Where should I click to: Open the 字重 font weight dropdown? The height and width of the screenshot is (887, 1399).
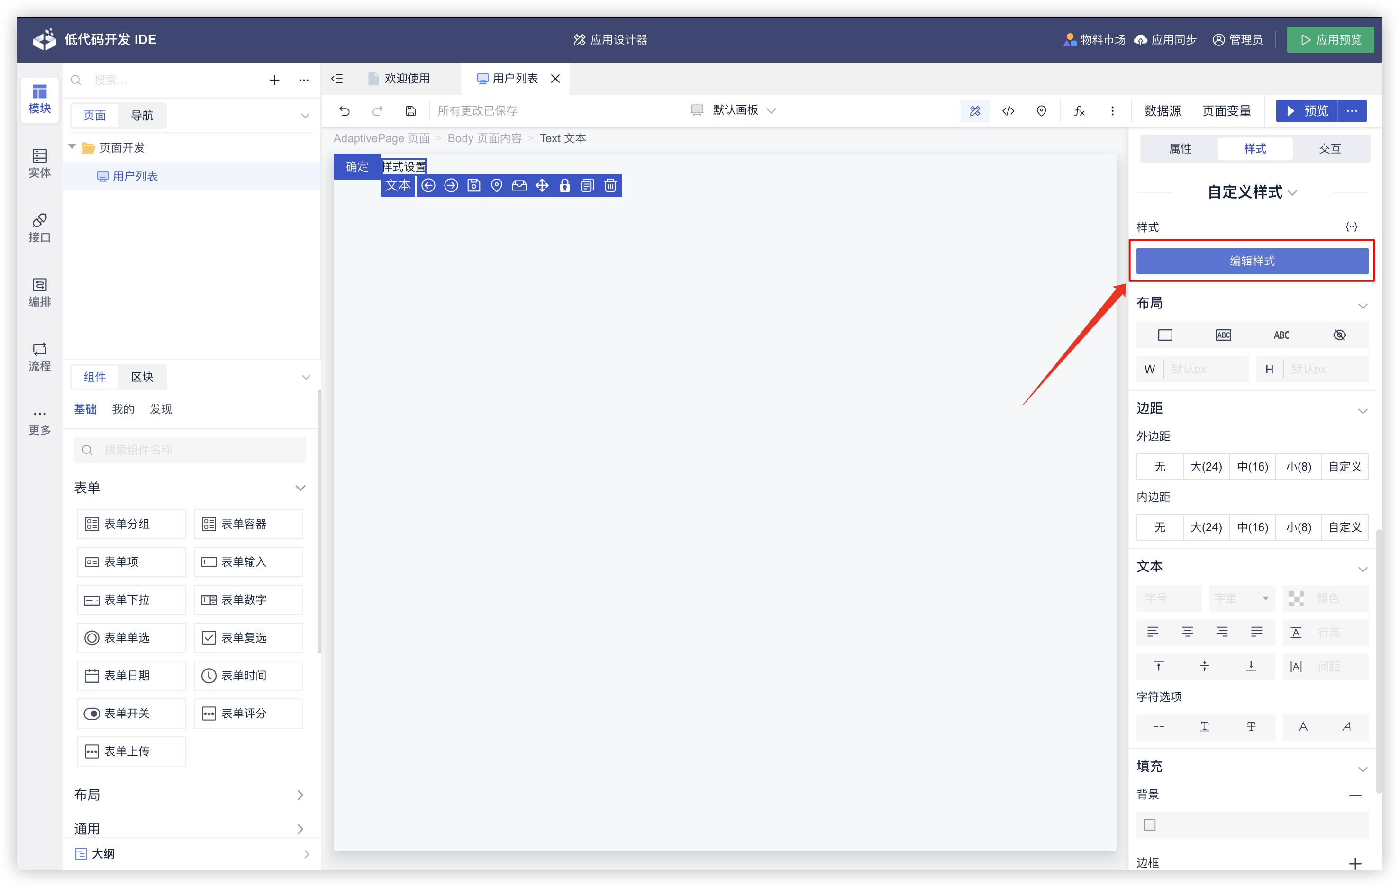tap(1242, 597)
